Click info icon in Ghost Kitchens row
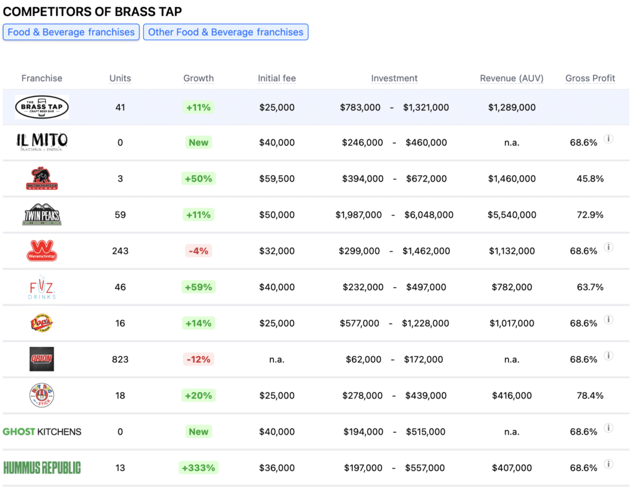Viewport: 633px width, 495px height. click(x=608, y=428)
